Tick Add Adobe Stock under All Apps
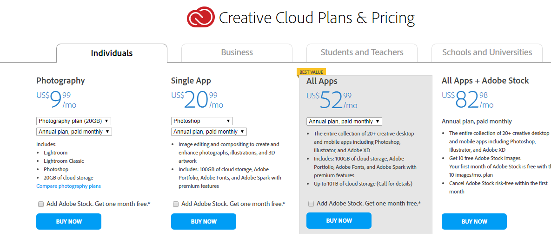The height and width of the screenshot is (244, 551). tap(311, 204)
